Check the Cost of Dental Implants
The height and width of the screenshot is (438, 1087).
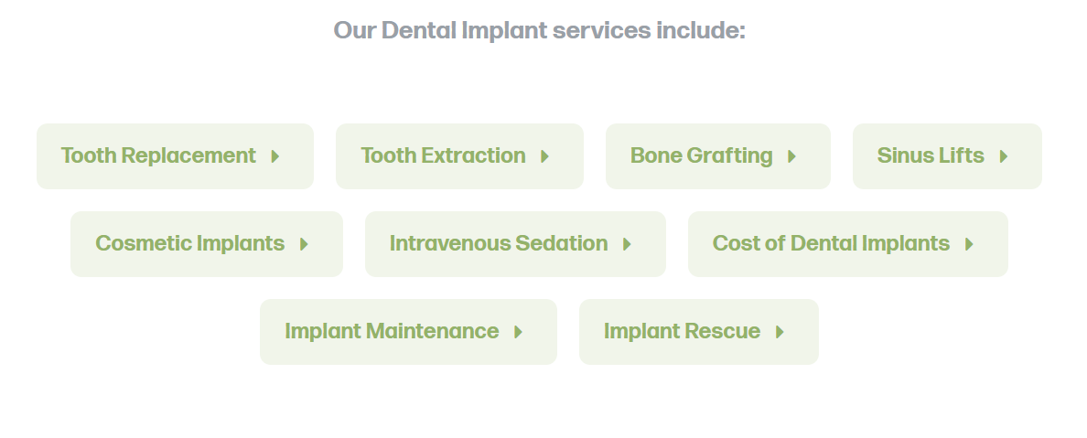pos(848,244)
